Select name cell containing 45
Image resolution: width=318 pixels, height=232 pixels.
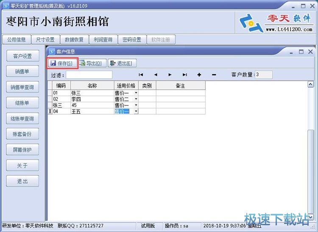92,105
